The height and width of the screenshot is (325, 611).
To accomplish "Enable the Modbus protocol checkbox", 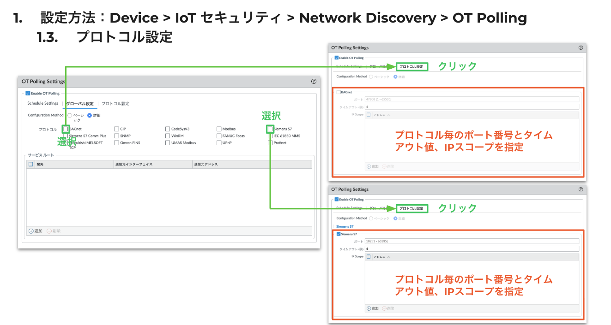I will [219, 129].
